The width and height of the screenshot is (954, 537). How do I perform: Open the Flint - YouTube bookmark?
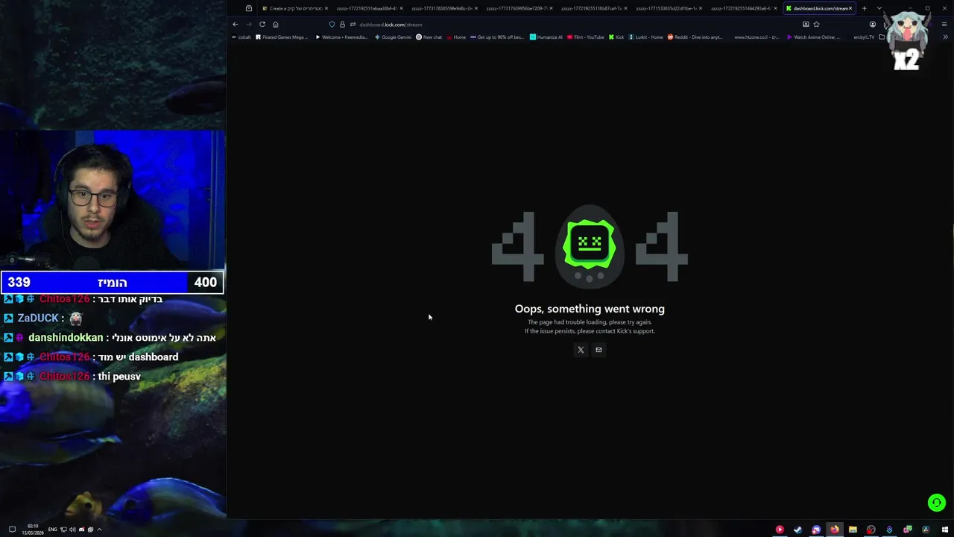586,37
